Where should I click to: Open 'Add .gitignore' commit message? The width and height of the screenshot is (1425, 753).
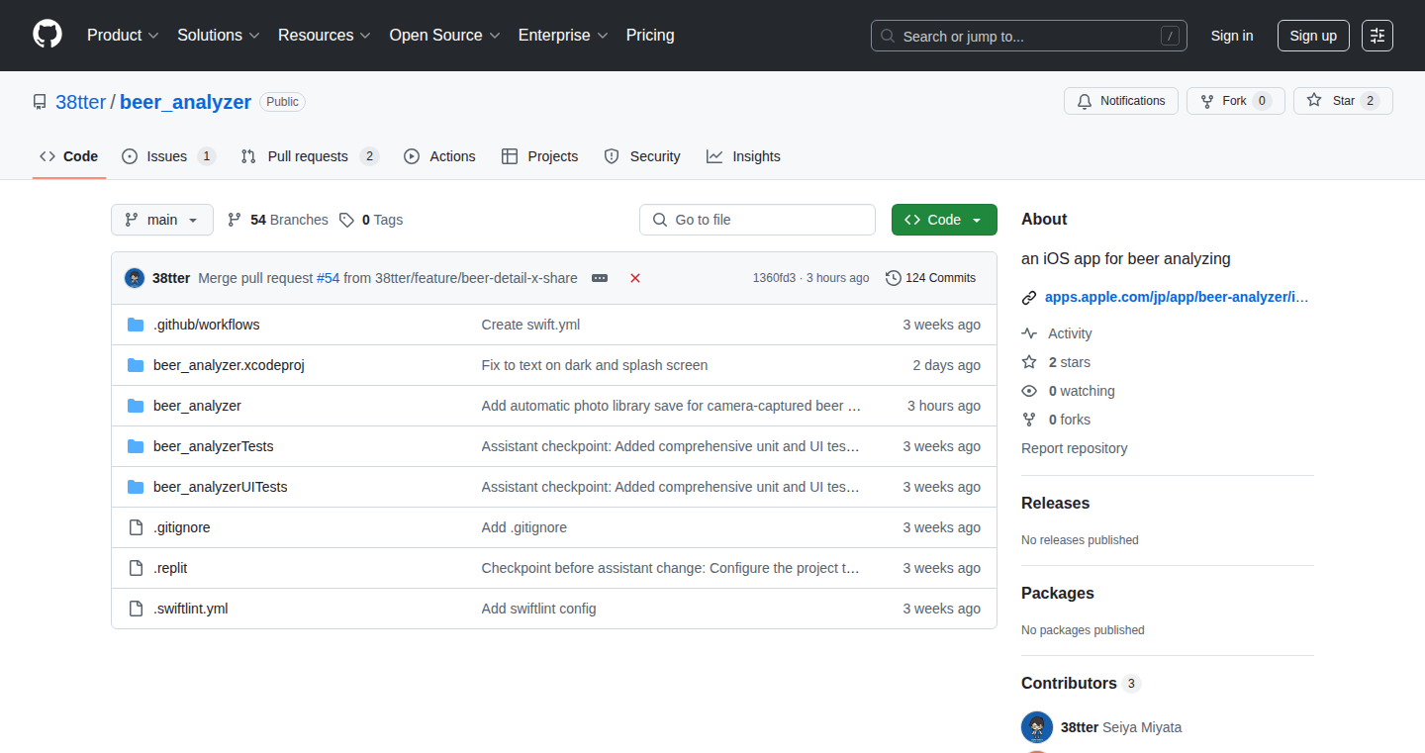point(524,527)
